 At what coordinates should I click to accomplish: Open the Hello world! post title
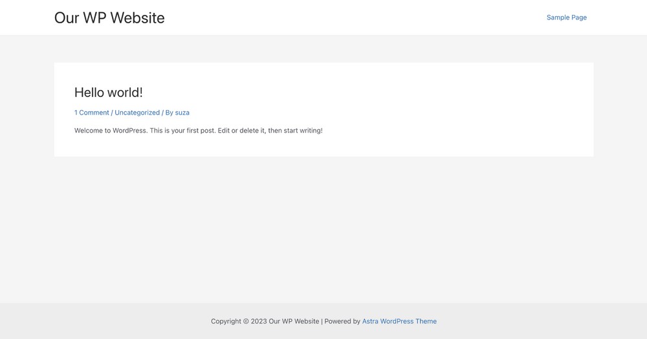(x=108, y=93)
